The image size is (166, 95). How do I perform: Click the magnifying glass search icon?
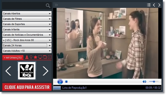click(x=48, y=6)
